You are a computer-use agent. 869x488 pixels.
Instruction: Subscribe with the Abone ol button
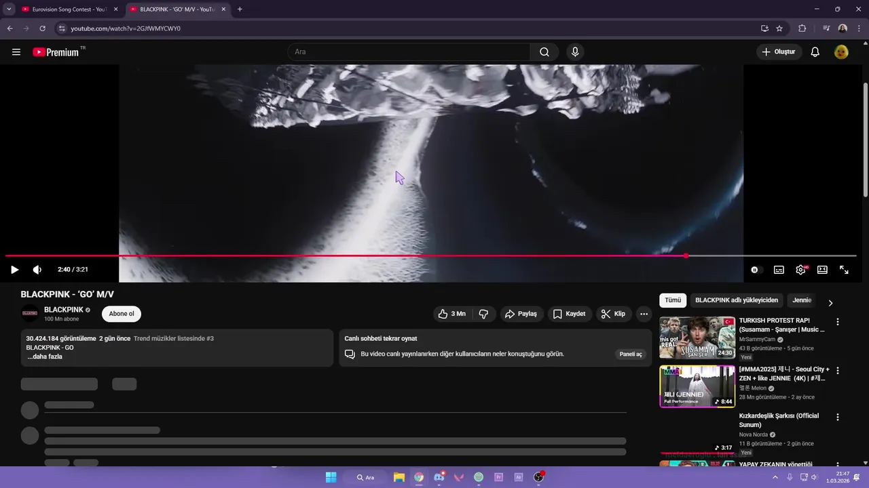coord(122,314)
